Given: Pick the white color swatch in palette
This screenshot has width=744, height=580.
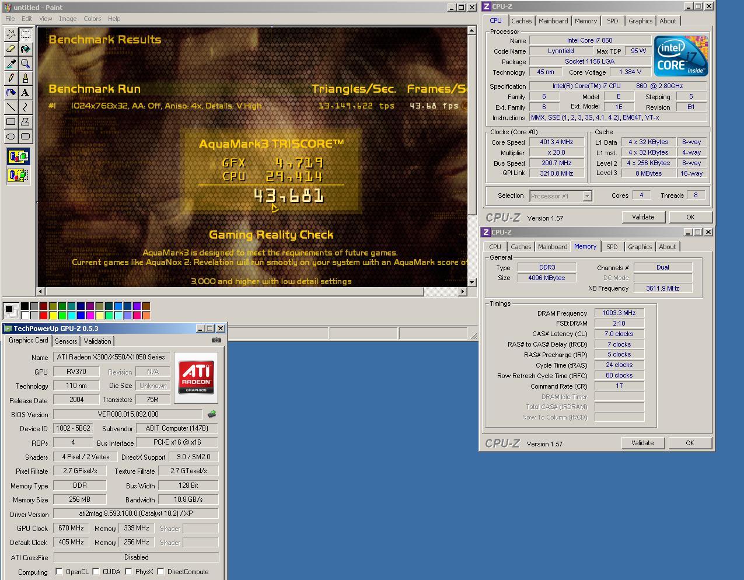Looking at the screenshot, I should pos(25,315).
